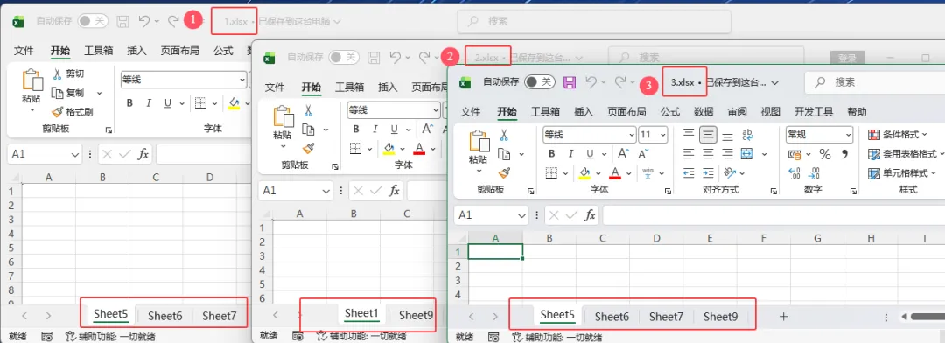Image resolution: width=945 pixels, height=343 pixels.
Task: Open the 等线 font dropdown in 3.xlsx
Action: [x=632, y=135]
